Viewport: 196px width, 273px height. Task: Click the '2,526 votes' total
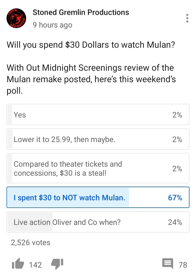point(30,243)
